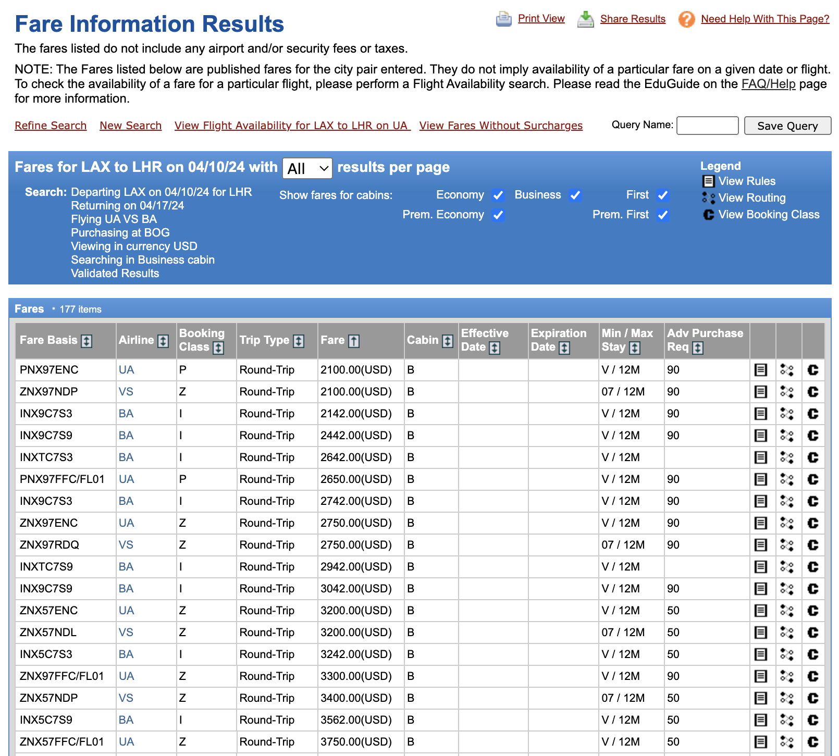This screenshot has width=839, height=756.
Task: View booking class for fare INXTC7S3
Action: click(813, 457)
